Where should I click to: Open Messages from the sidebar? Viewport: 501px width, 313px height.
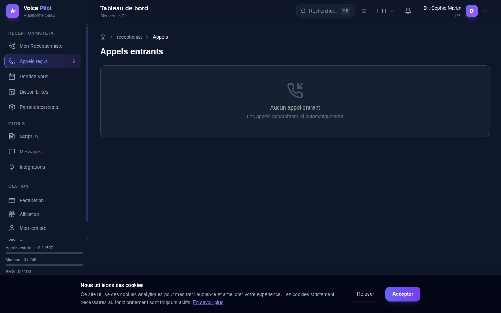click(x=42, y=152)
